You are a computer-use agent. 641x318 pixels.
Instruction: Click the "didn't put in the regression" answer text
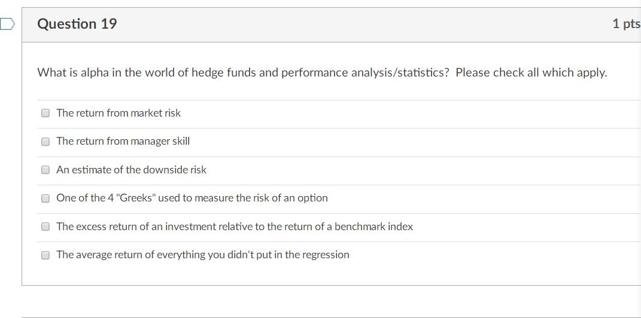pos(203,255)
